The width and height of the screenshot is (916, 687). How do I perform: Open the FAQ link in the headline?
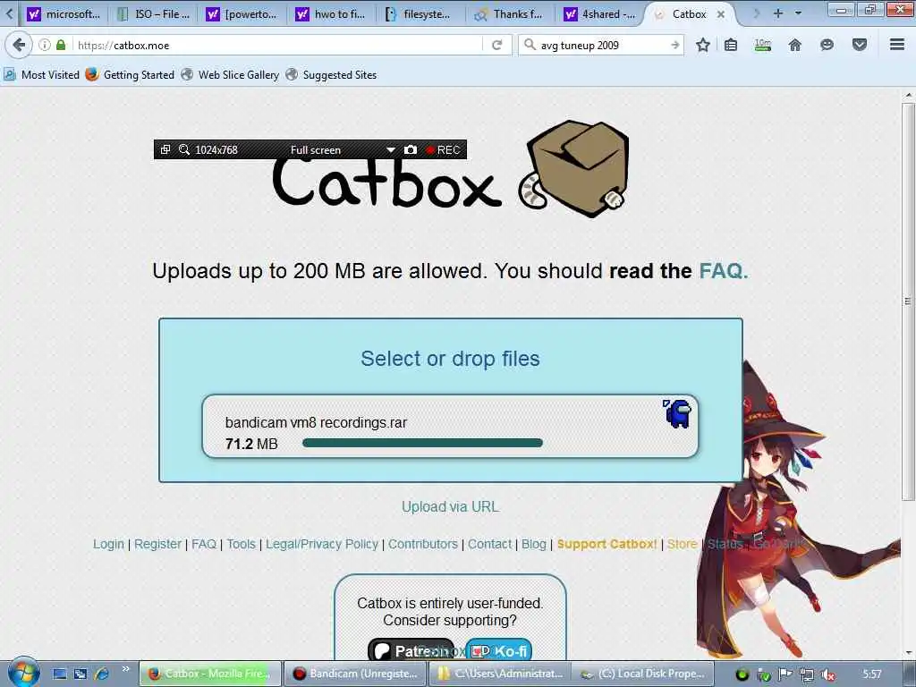click(723, 271)
